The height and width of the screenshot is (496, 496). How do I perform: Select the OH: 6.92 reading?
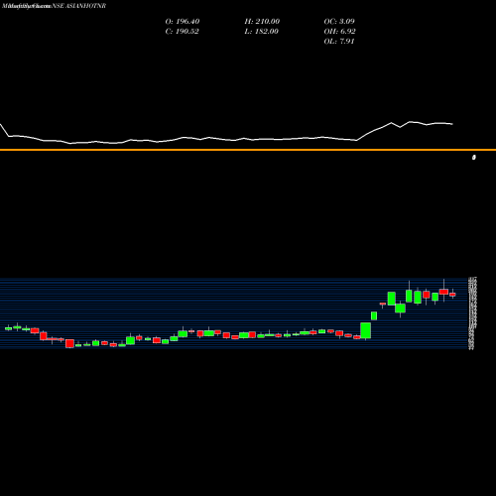(339, 32)
